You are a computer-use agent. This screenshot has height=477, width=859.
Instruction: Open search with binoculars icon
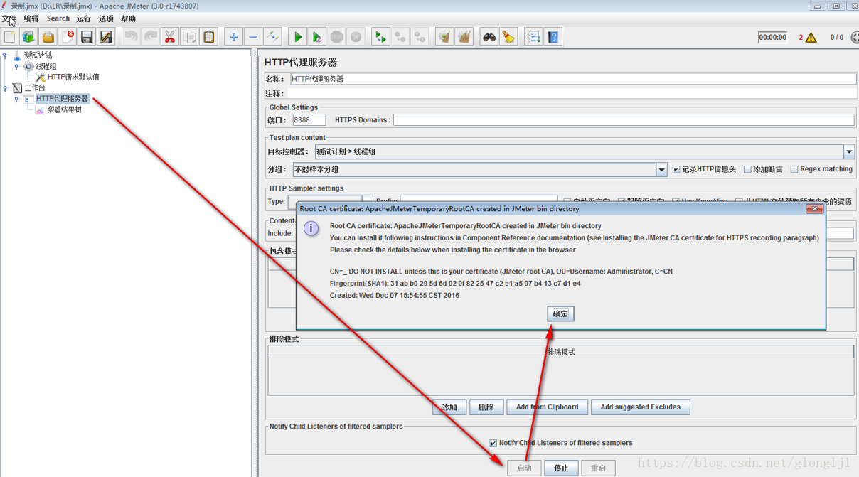489,37
